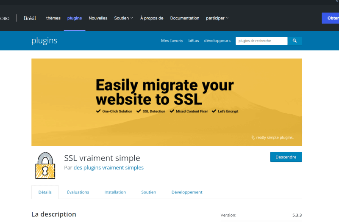Open the thèmes menu item
339x224 pixels.
[x=53, y=18]
